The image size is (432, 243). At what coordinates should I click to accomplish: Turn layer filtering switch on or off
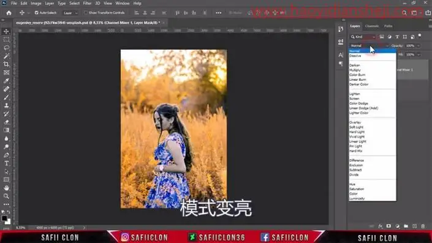pos(420,36)
